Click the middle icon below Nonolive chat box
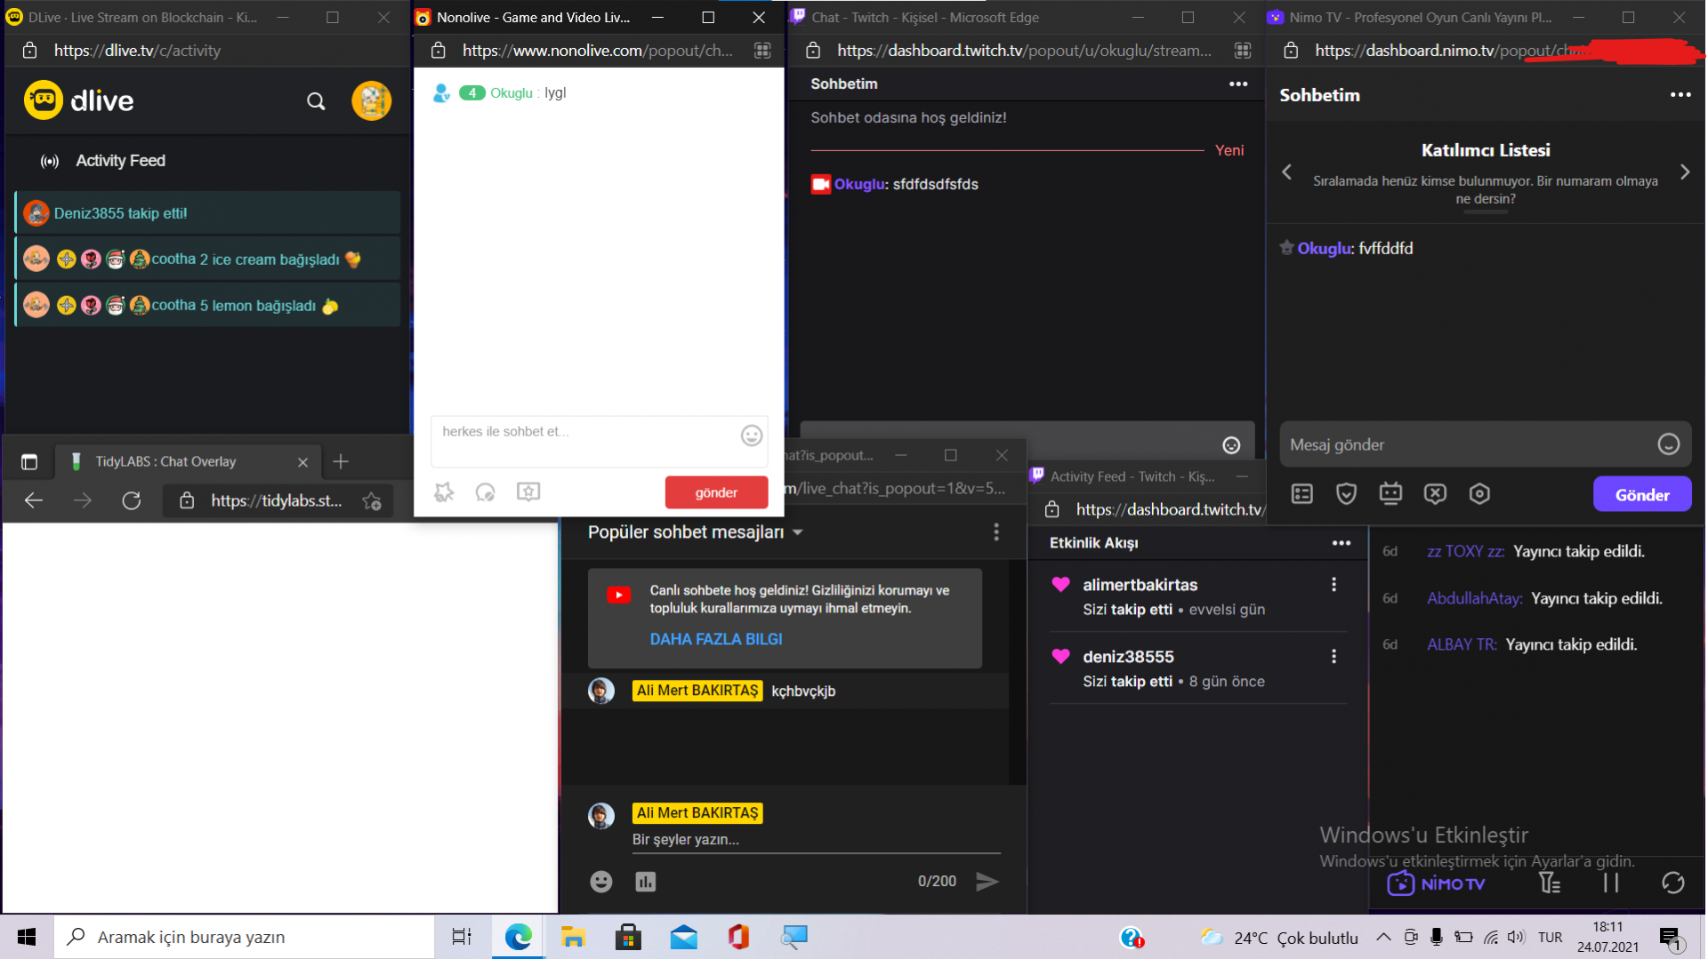The width and height of the screenshot is (1708, 959). [485, 491]
